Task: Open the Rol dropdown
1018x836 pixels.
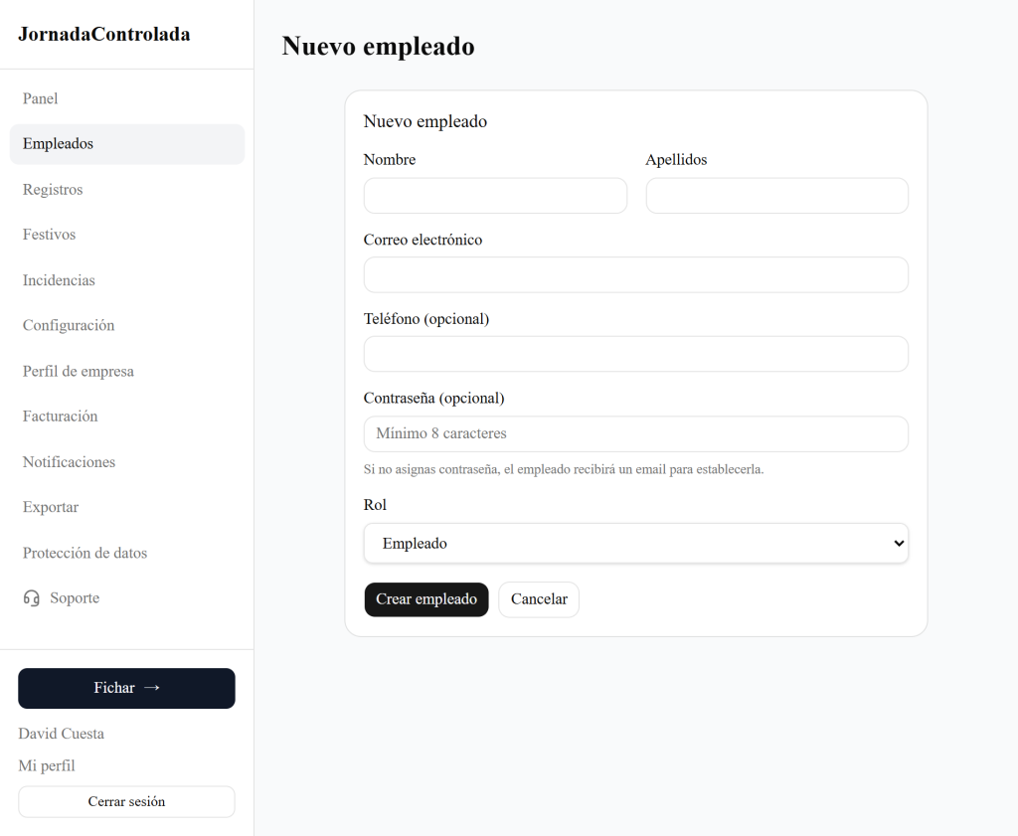Action: (635, 544)
